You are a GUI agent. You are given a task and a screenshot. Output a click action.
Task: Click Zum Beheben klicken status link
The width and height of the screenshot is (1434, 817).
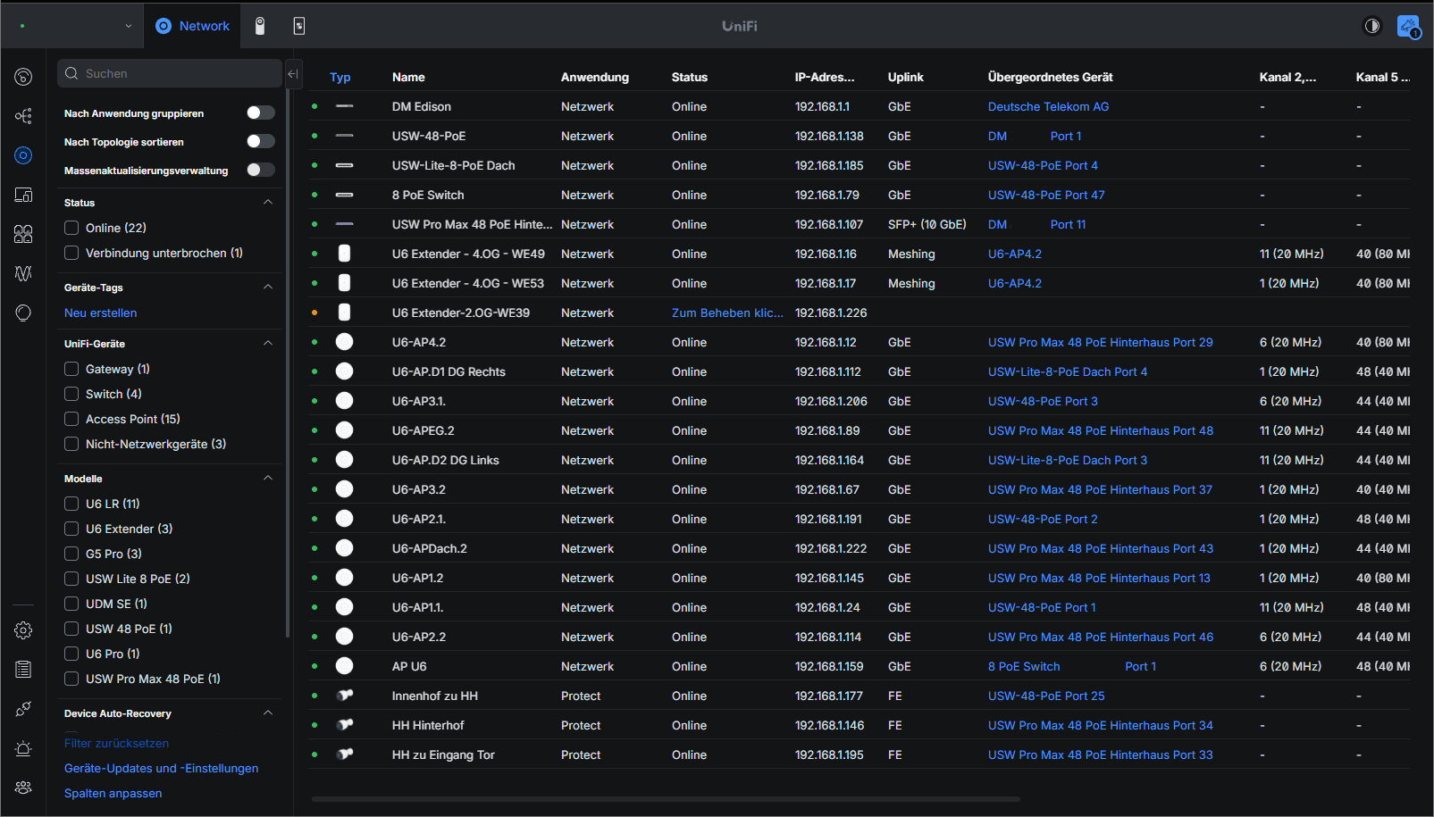727,313
